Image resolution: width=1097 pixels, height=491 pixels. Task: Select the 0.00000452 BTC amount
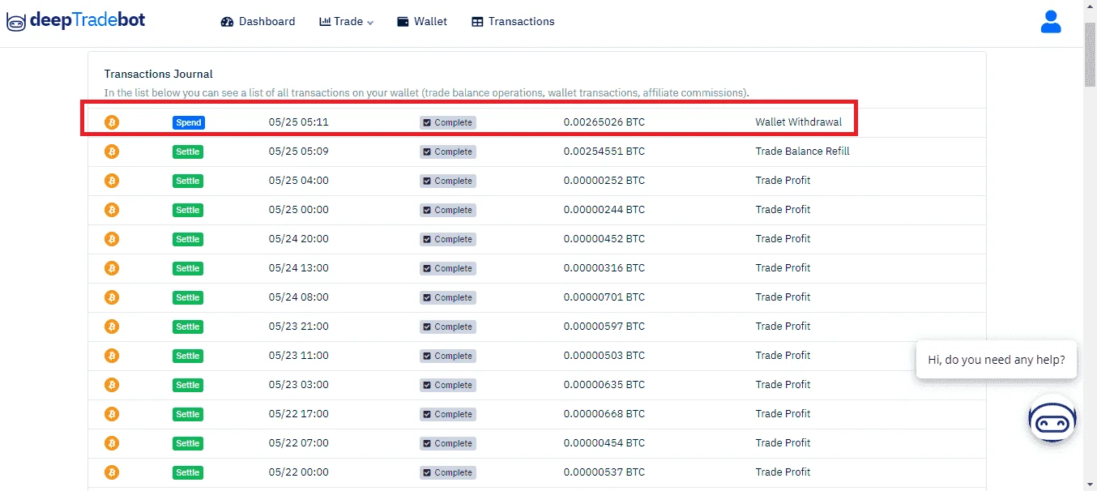(x=604, y=239)
